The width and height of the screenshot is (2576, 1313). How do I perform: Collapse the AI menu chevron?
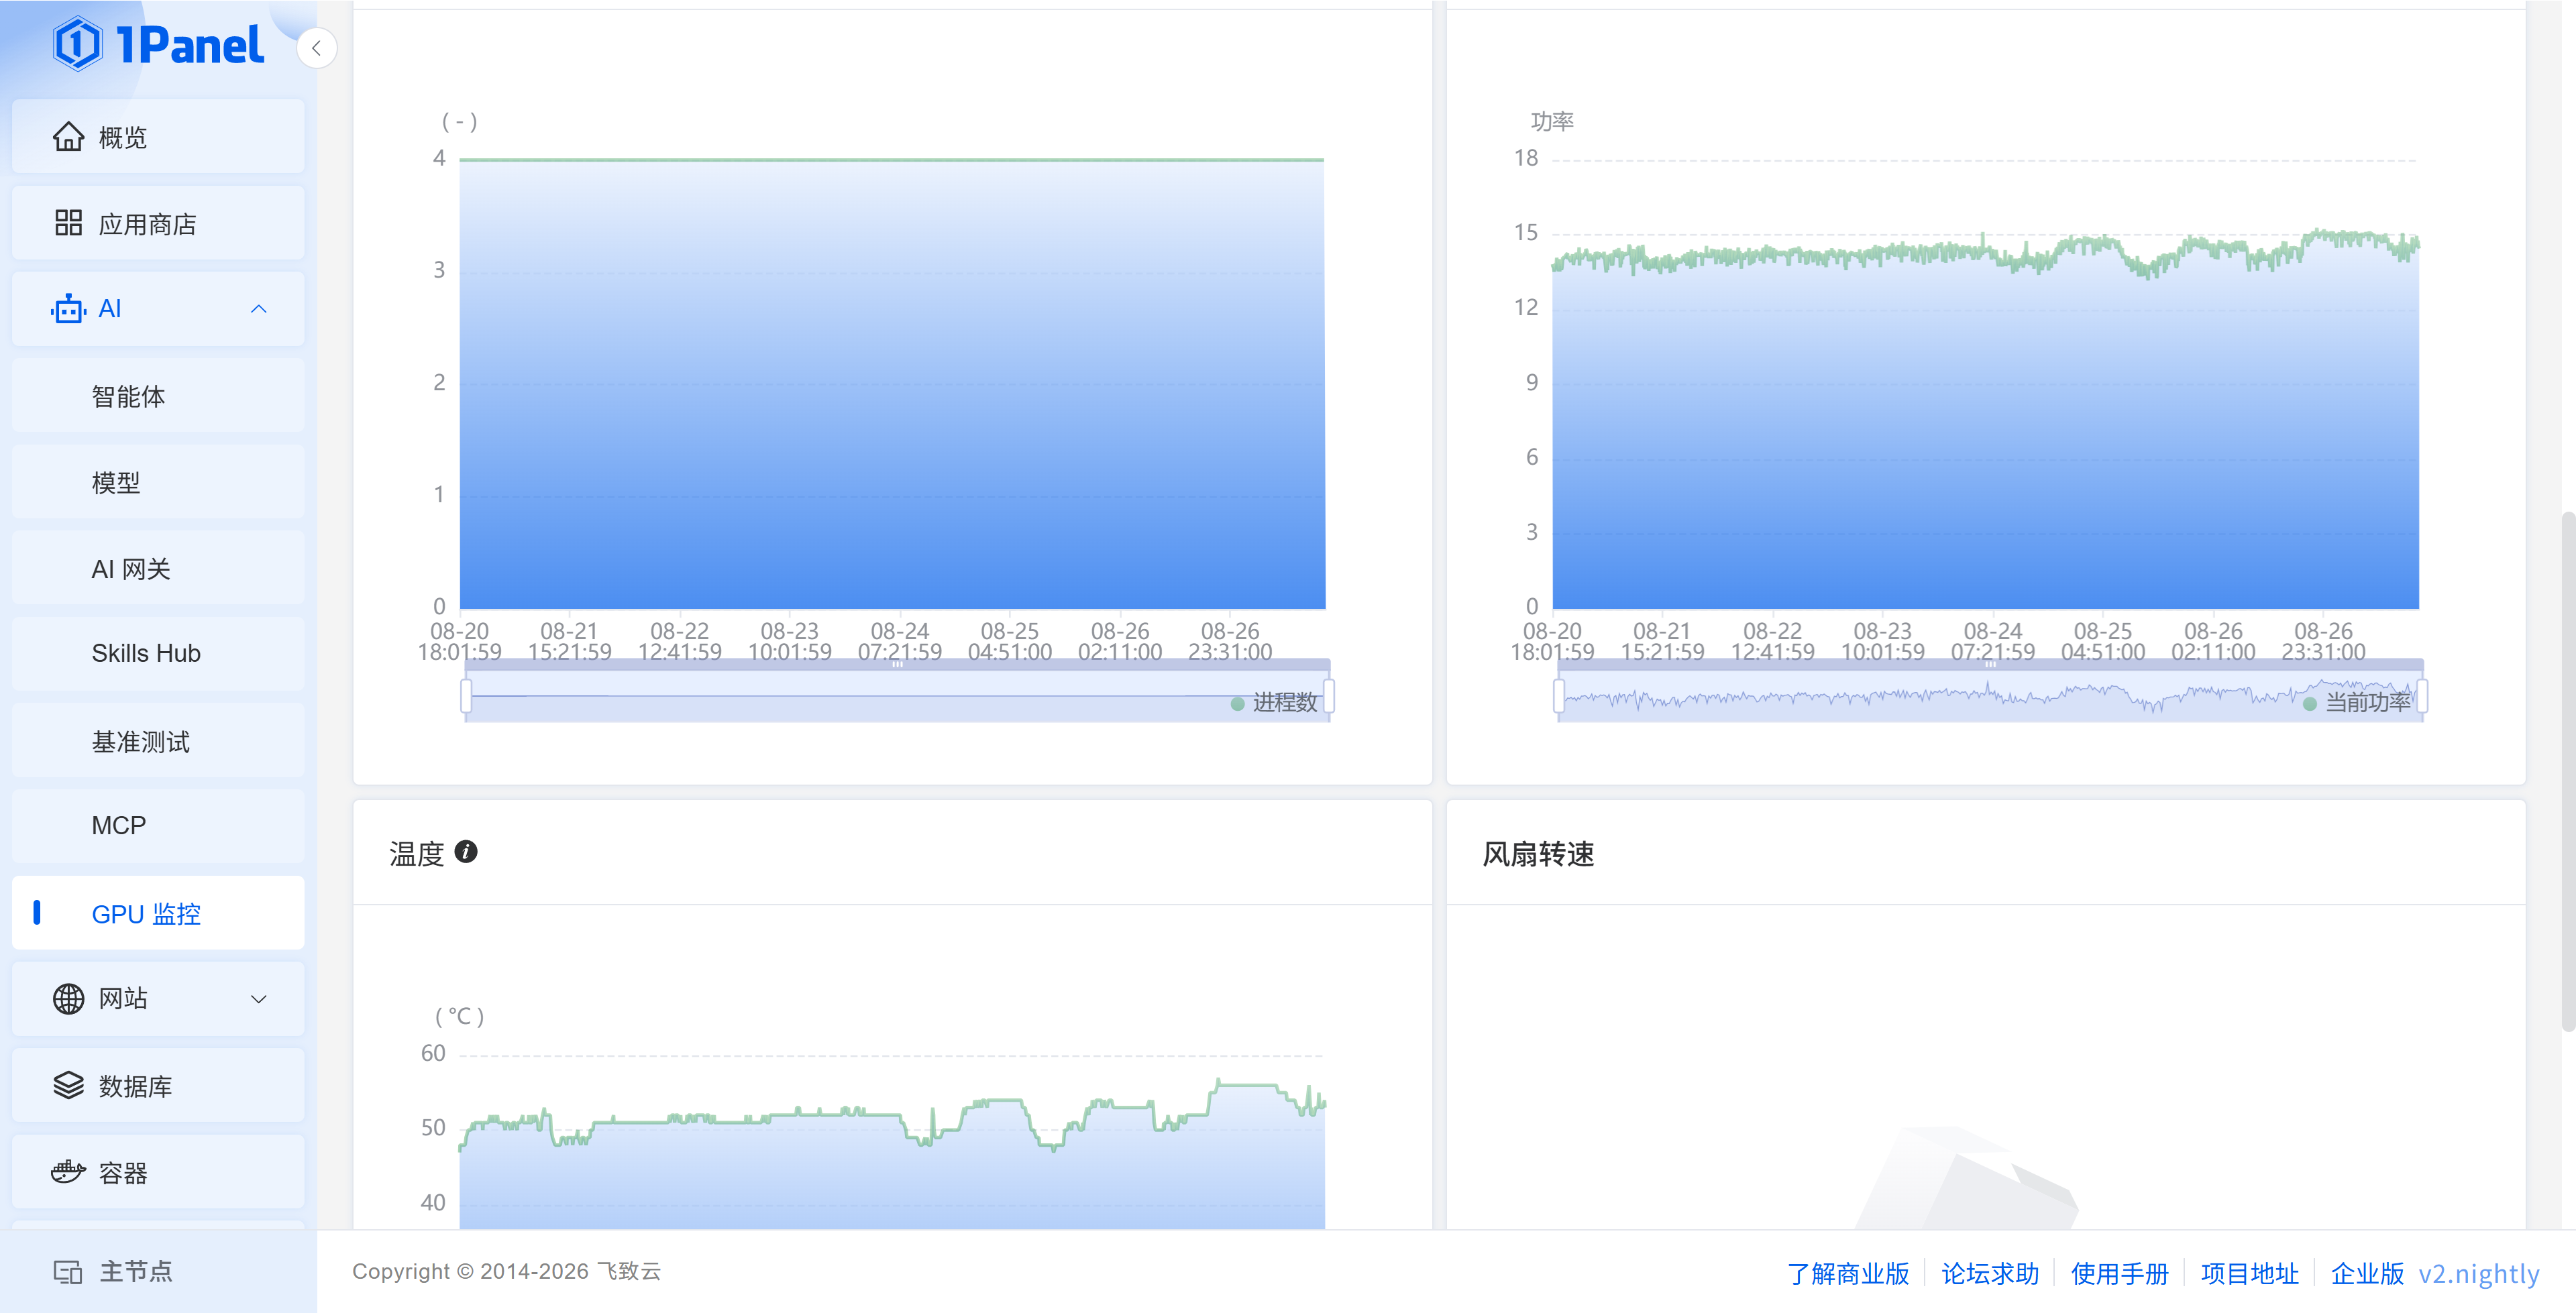point(259,309)
